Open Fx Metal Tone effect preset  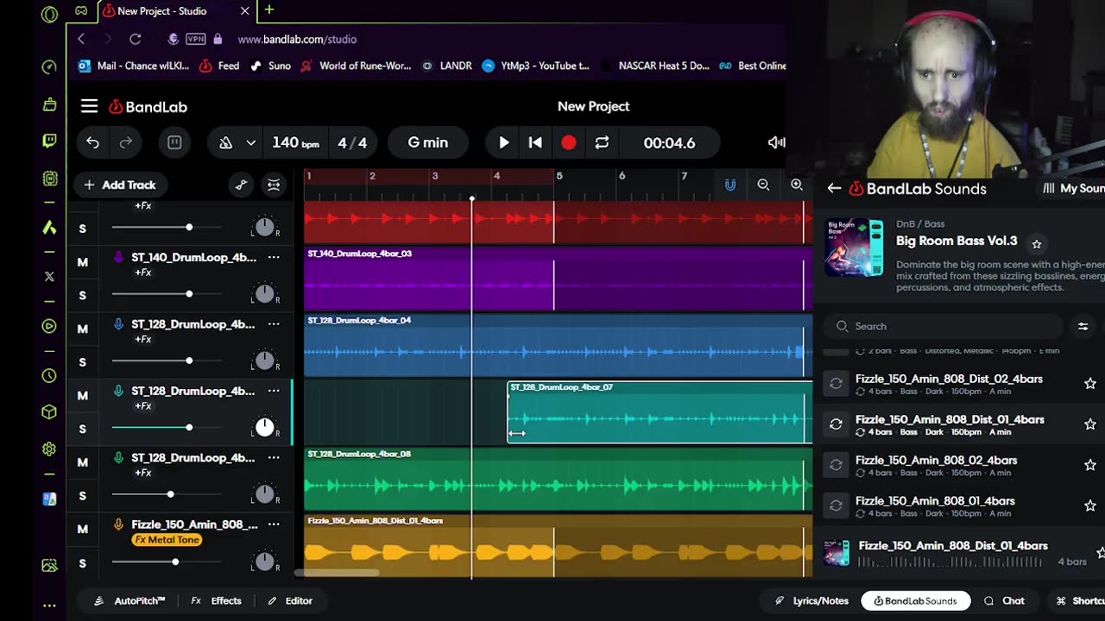coord(167,540)
